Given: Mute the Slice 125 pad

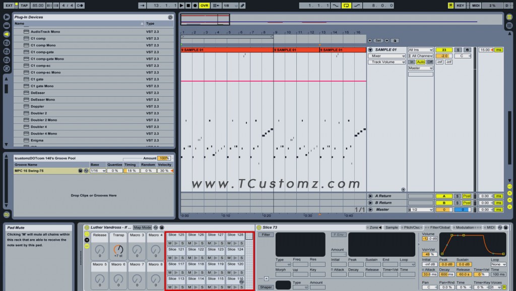Looking at the screenshot, I should 170,243.
